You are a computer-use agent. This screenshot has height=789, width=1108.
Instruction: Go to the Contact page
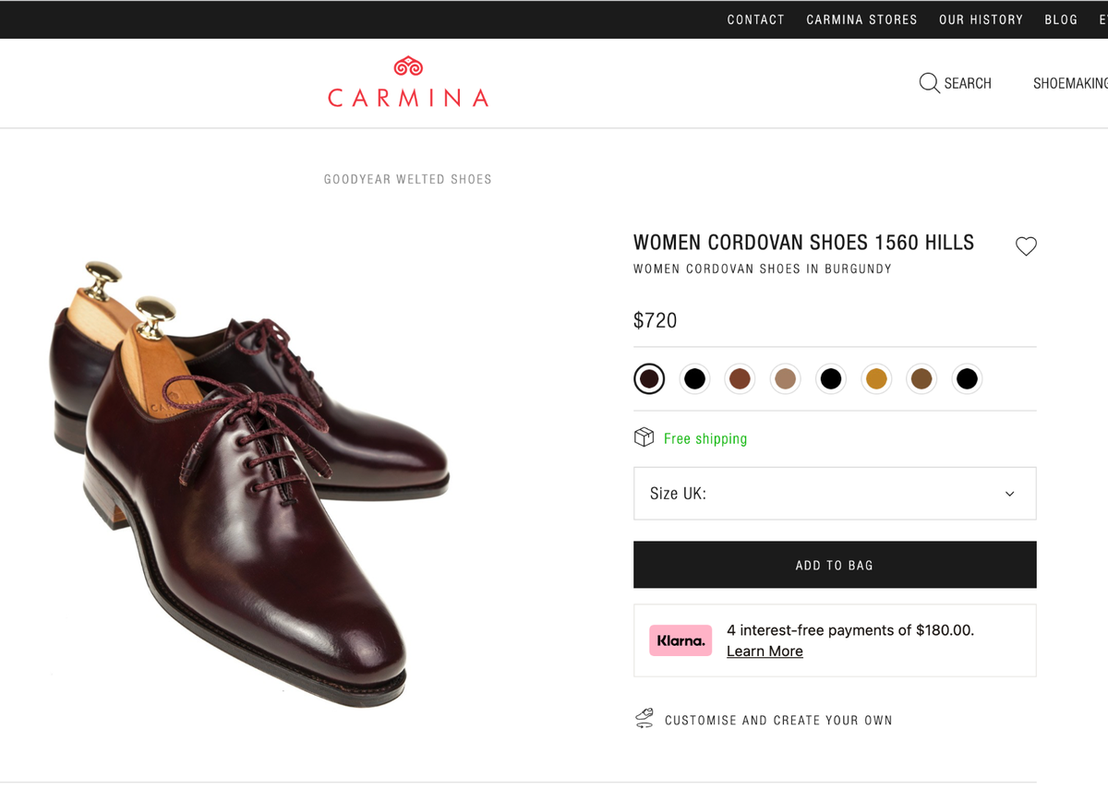(755, 19)
